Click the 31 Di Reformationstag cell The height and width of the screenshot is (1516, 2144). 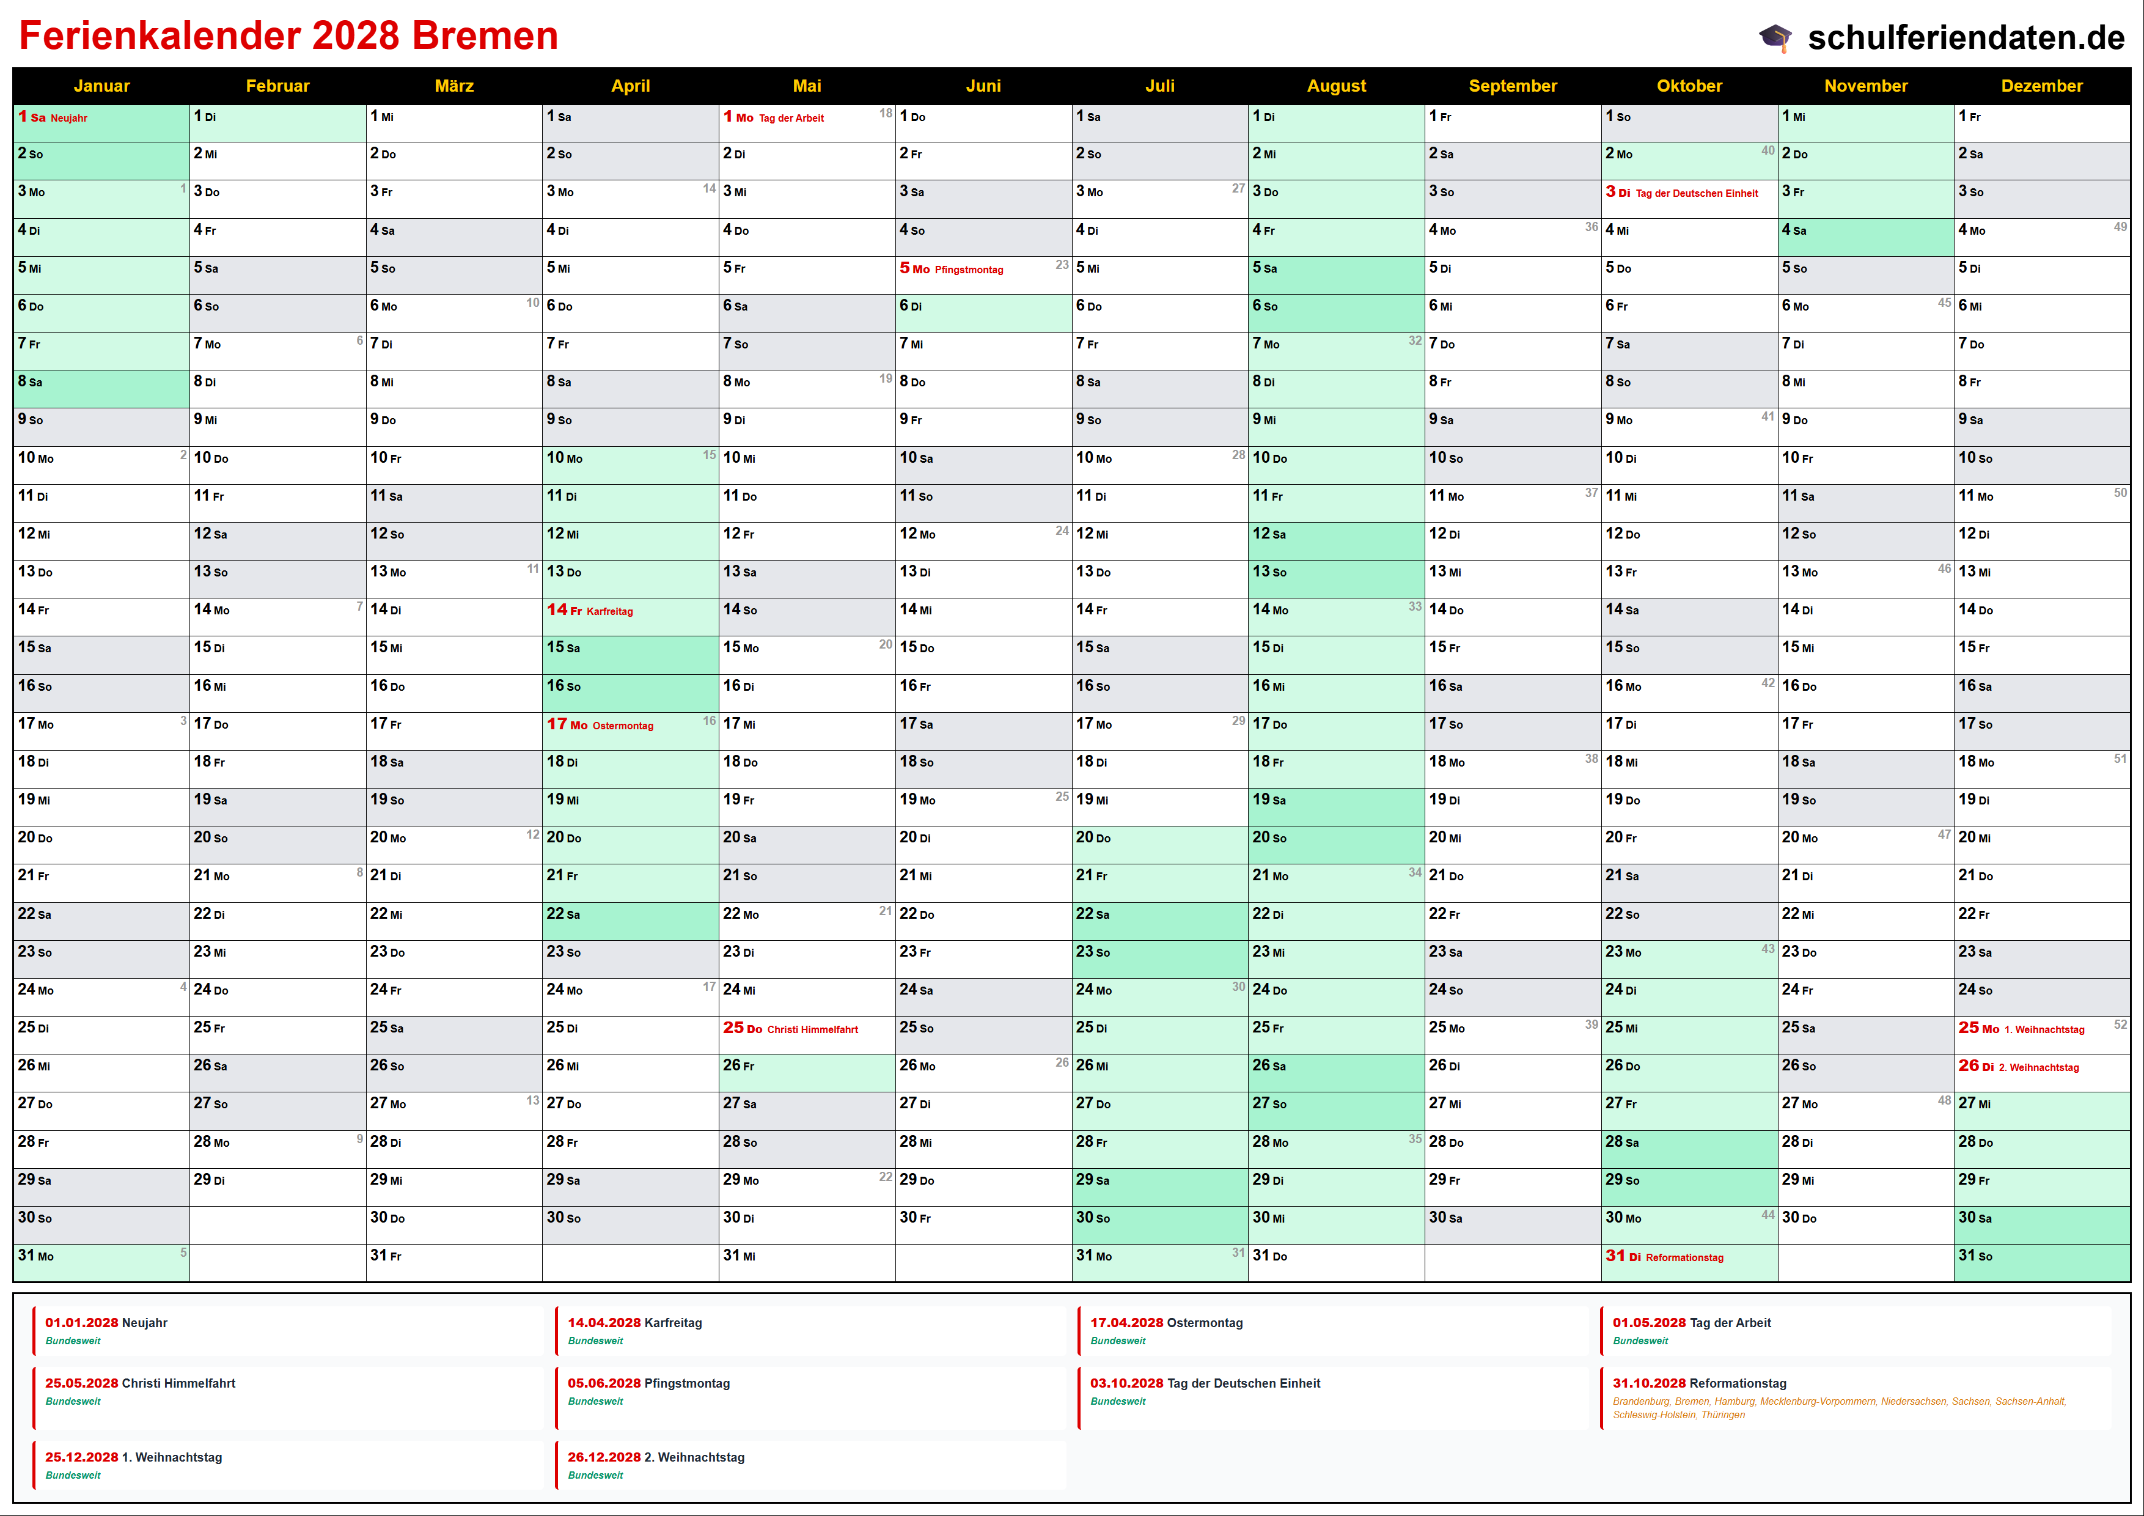click(1688, 1261)
